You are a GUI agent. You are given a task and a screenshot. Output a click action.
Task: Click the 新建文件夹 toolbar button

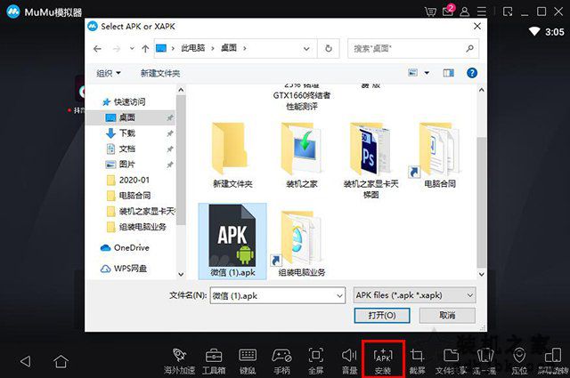pyautogui.click(x=160, y=73)
